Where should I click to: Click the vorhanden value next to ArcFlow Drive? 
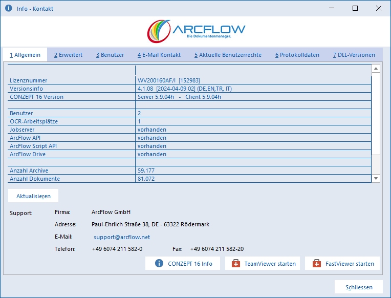tap(152, 154)
